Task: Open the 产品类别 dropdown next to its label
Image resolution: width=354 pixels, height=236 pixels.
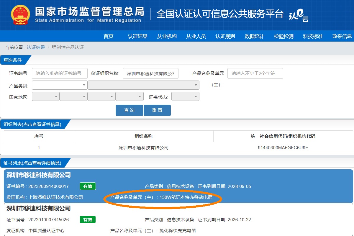Action: click(60, 85)
